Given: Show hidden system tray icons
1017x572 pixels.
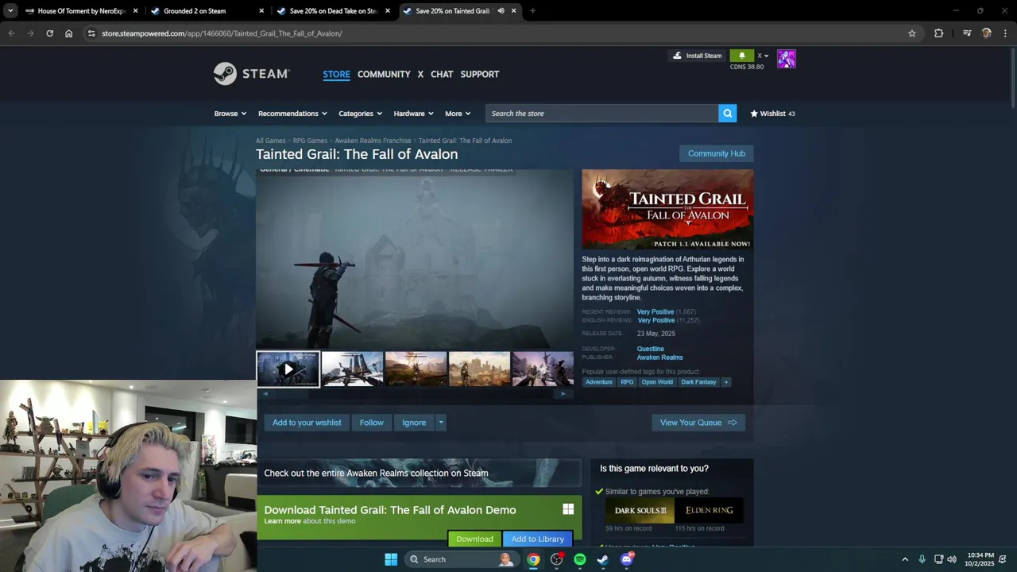Looking at the screenshot, I should point(904,559).
